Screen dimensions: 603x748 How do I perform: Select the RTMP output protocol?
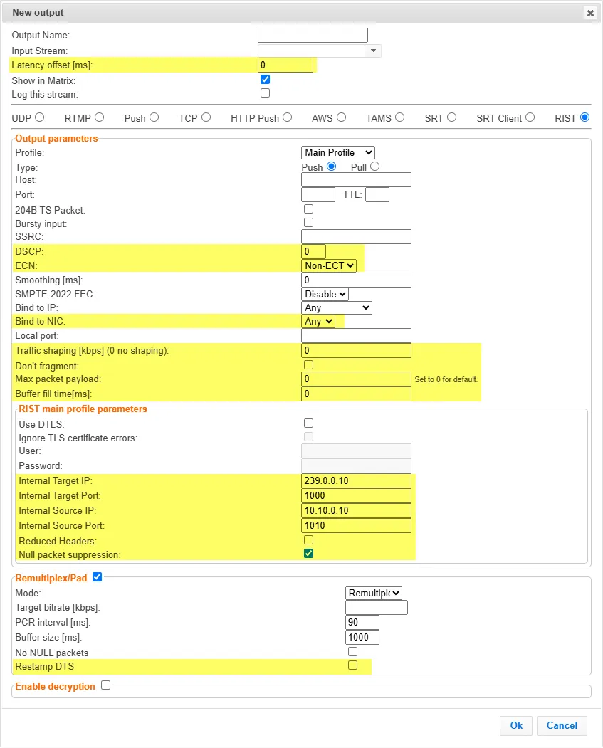[x=99, y=117]
